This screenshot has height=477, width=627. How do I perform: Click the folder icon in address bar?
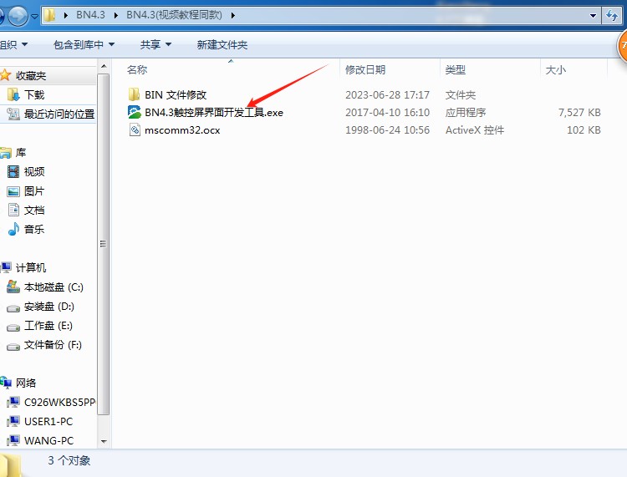pos(49,16)
